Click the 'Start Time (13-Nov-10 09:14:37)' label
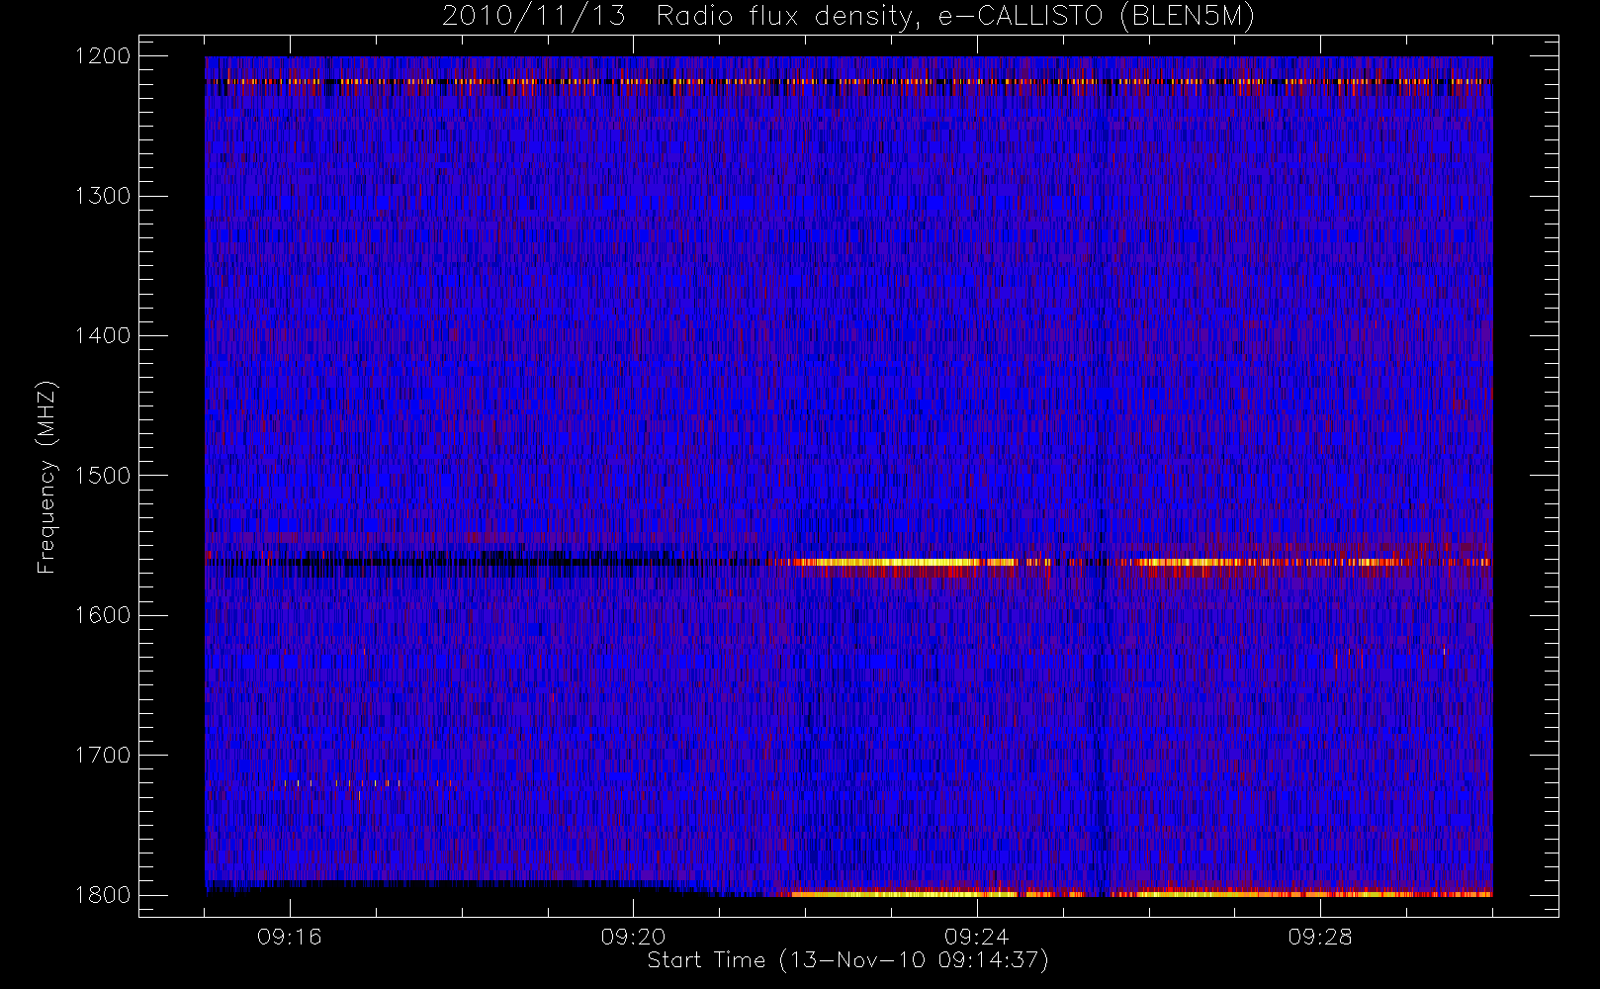 (x=847, y=960)
